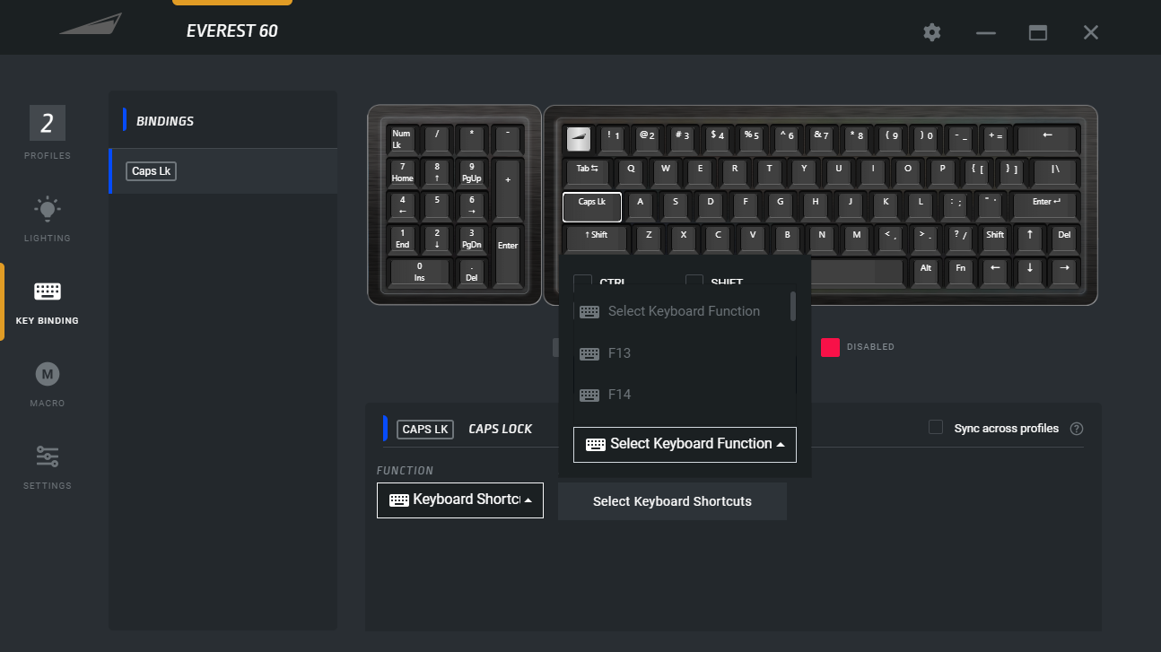Select the Mountain logo key on the keyboard
The width and height of the screenshot is (1161, 652).
coord(579,138)
